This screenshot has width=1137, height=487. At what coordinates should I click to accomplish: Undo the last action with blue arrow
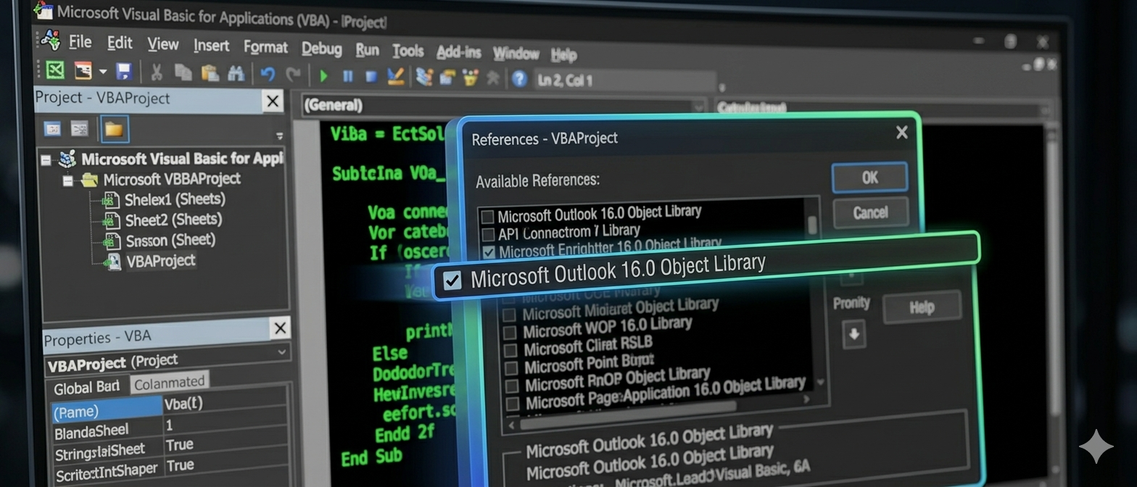(268, 74)
